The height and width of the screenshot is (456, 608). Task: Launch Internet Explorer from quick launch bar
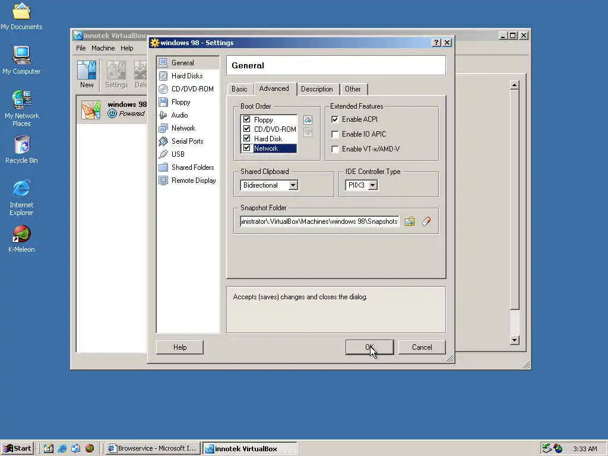coord(62,449)
